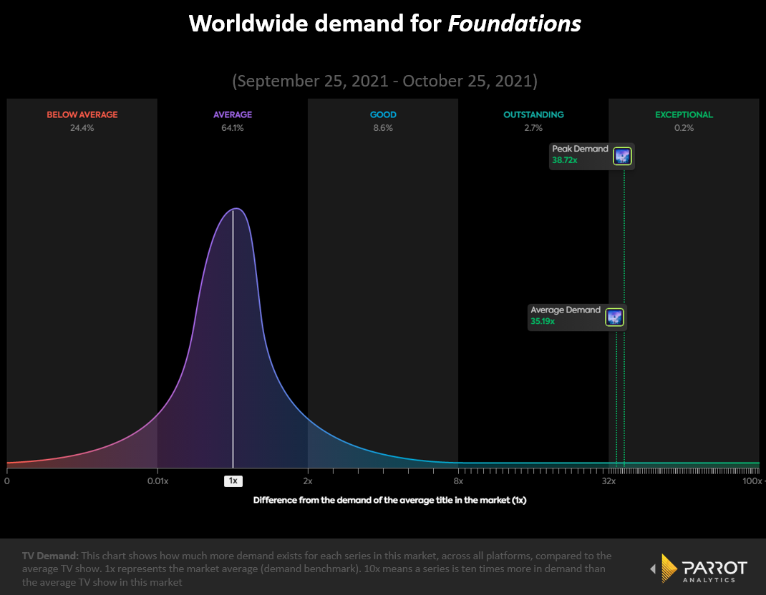Click the Average Demand show thumbnail icon
This screenshot has height=595, width=766.
coord(614,318)
